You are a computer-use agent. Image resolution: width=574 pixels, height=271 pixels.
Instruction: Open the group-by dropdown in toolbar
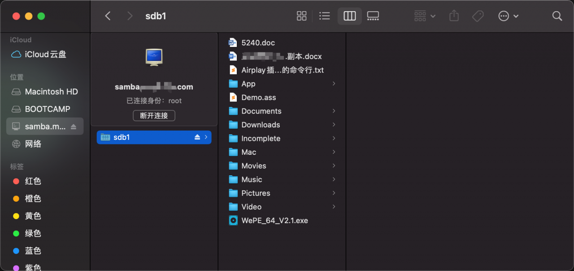[425, 16]
